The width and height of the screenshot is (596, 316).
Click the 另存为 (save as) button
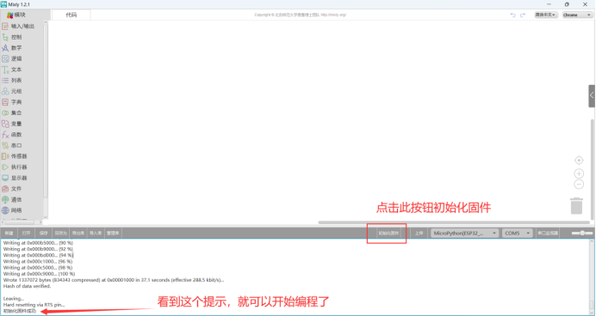pos(61,233)
